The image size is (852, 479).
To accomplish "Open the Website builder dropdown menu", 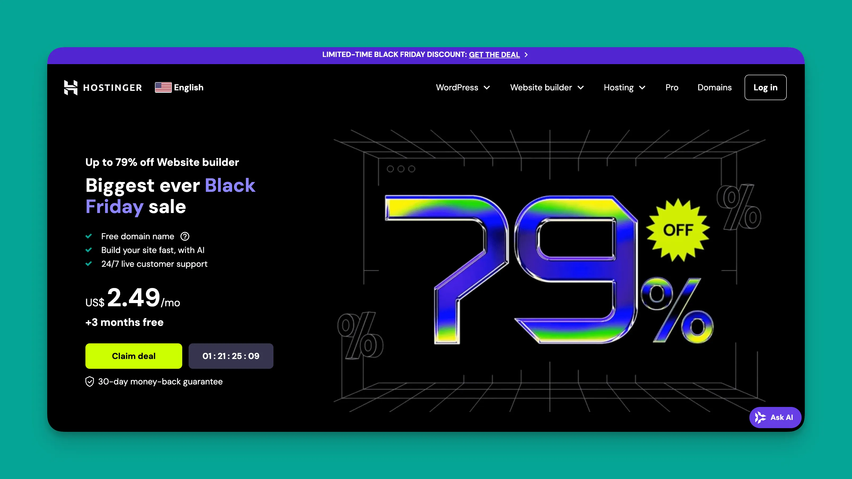I will (546, 87).
